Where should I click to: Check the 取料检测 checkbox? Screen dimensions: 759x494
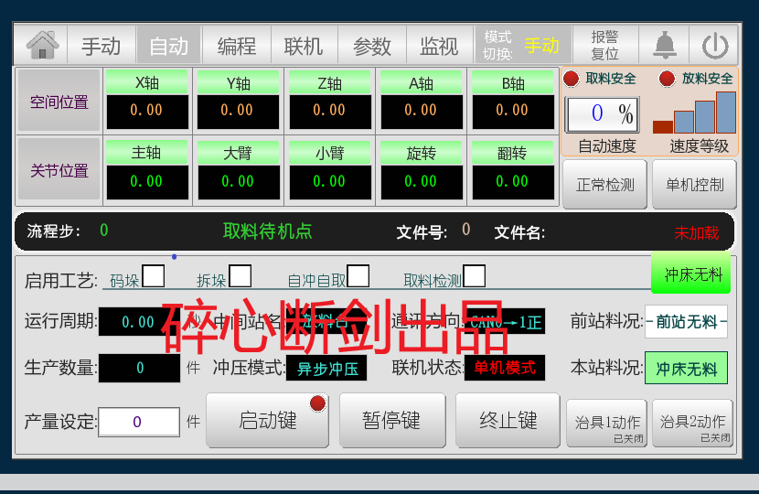point(474,275)
